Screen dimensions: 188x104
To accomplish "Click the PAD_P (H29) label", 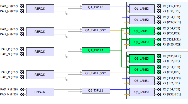I will (9, 89).
